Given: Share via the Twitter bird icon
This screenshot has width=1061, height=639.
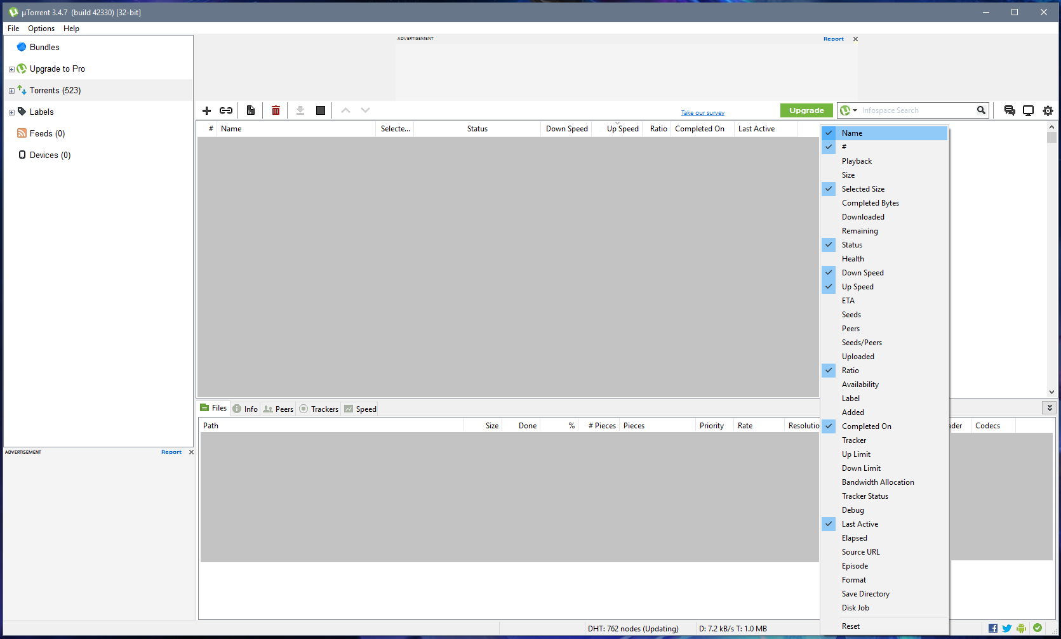Looking at the screenshot, I should (1006, 628).
